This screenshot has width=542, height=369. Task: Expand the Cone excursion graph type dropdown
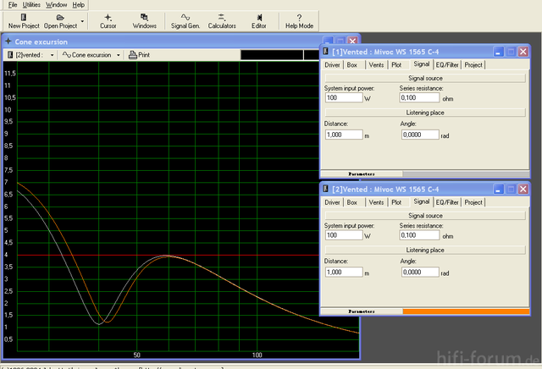119,55
